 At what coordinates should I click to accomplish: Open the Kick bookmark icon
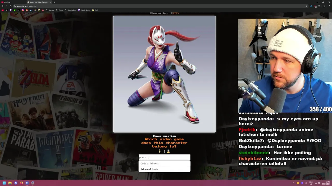15,10
